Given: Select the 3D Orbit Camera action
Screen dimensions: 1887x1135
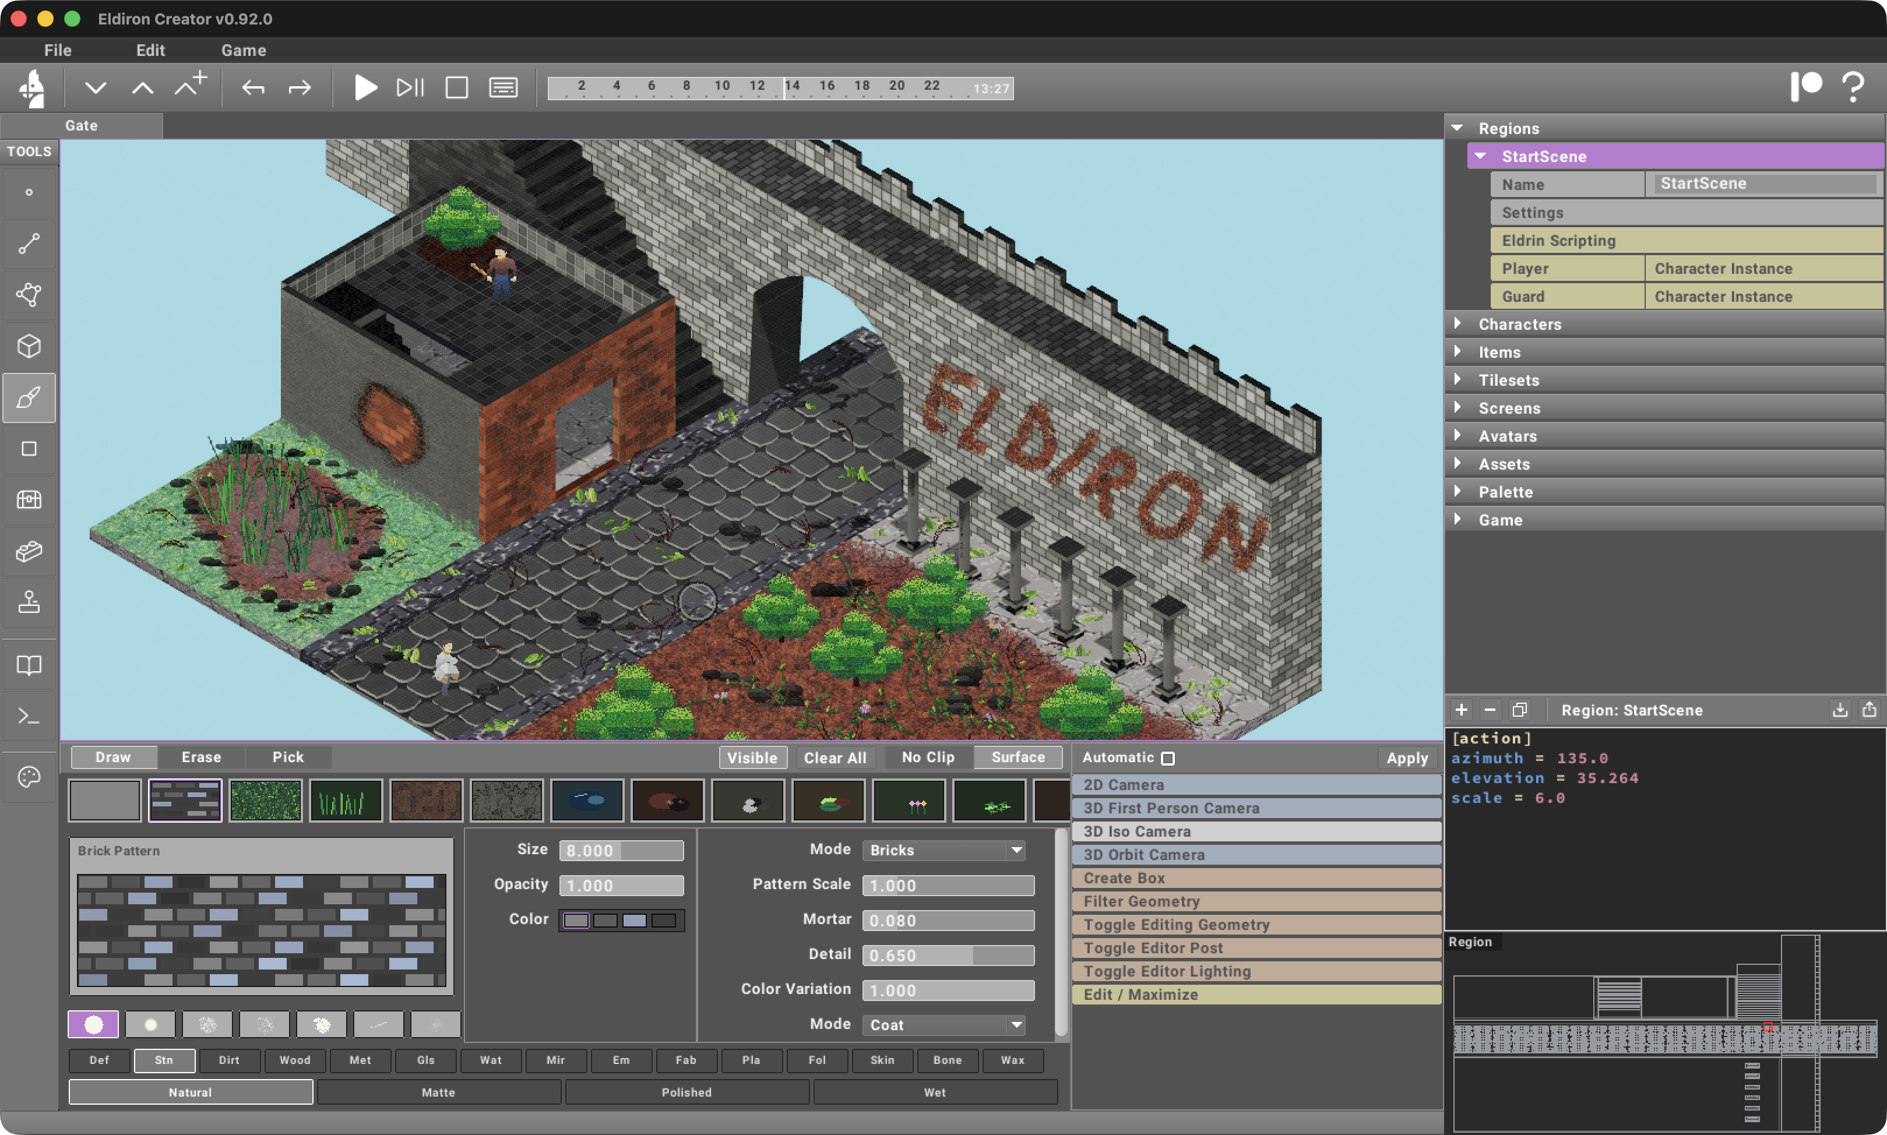Looking at the screenshot, I should [x=1256, y=855].
